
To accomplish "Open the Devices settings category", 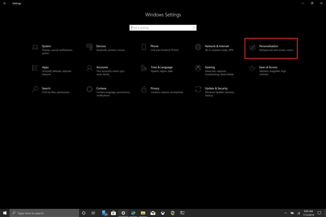I will point(106,48).
